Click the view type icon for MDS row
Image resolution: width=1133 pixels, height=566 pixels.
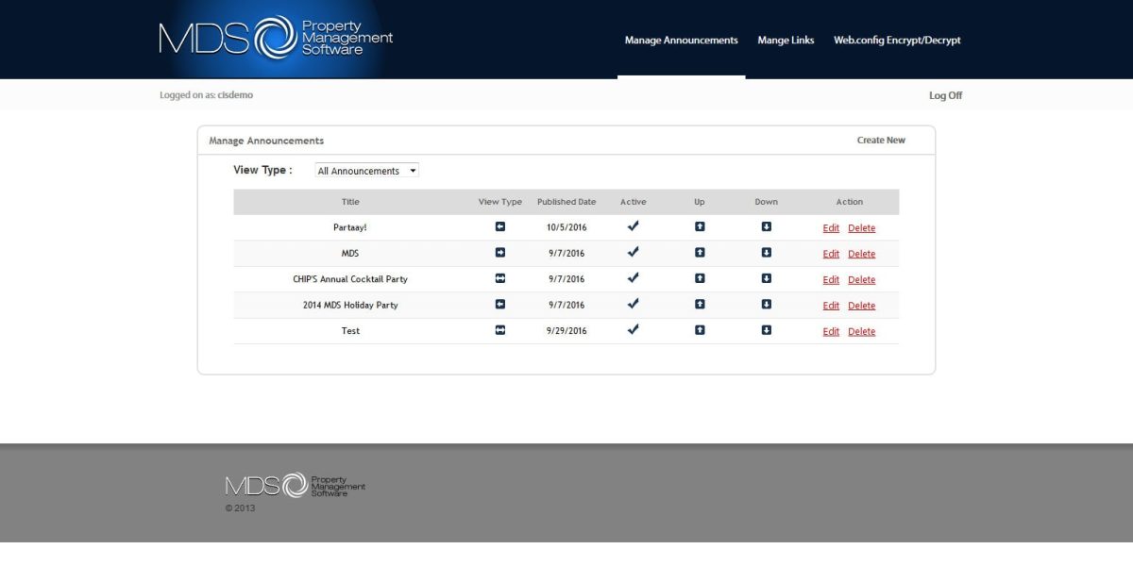pos(498,253)
